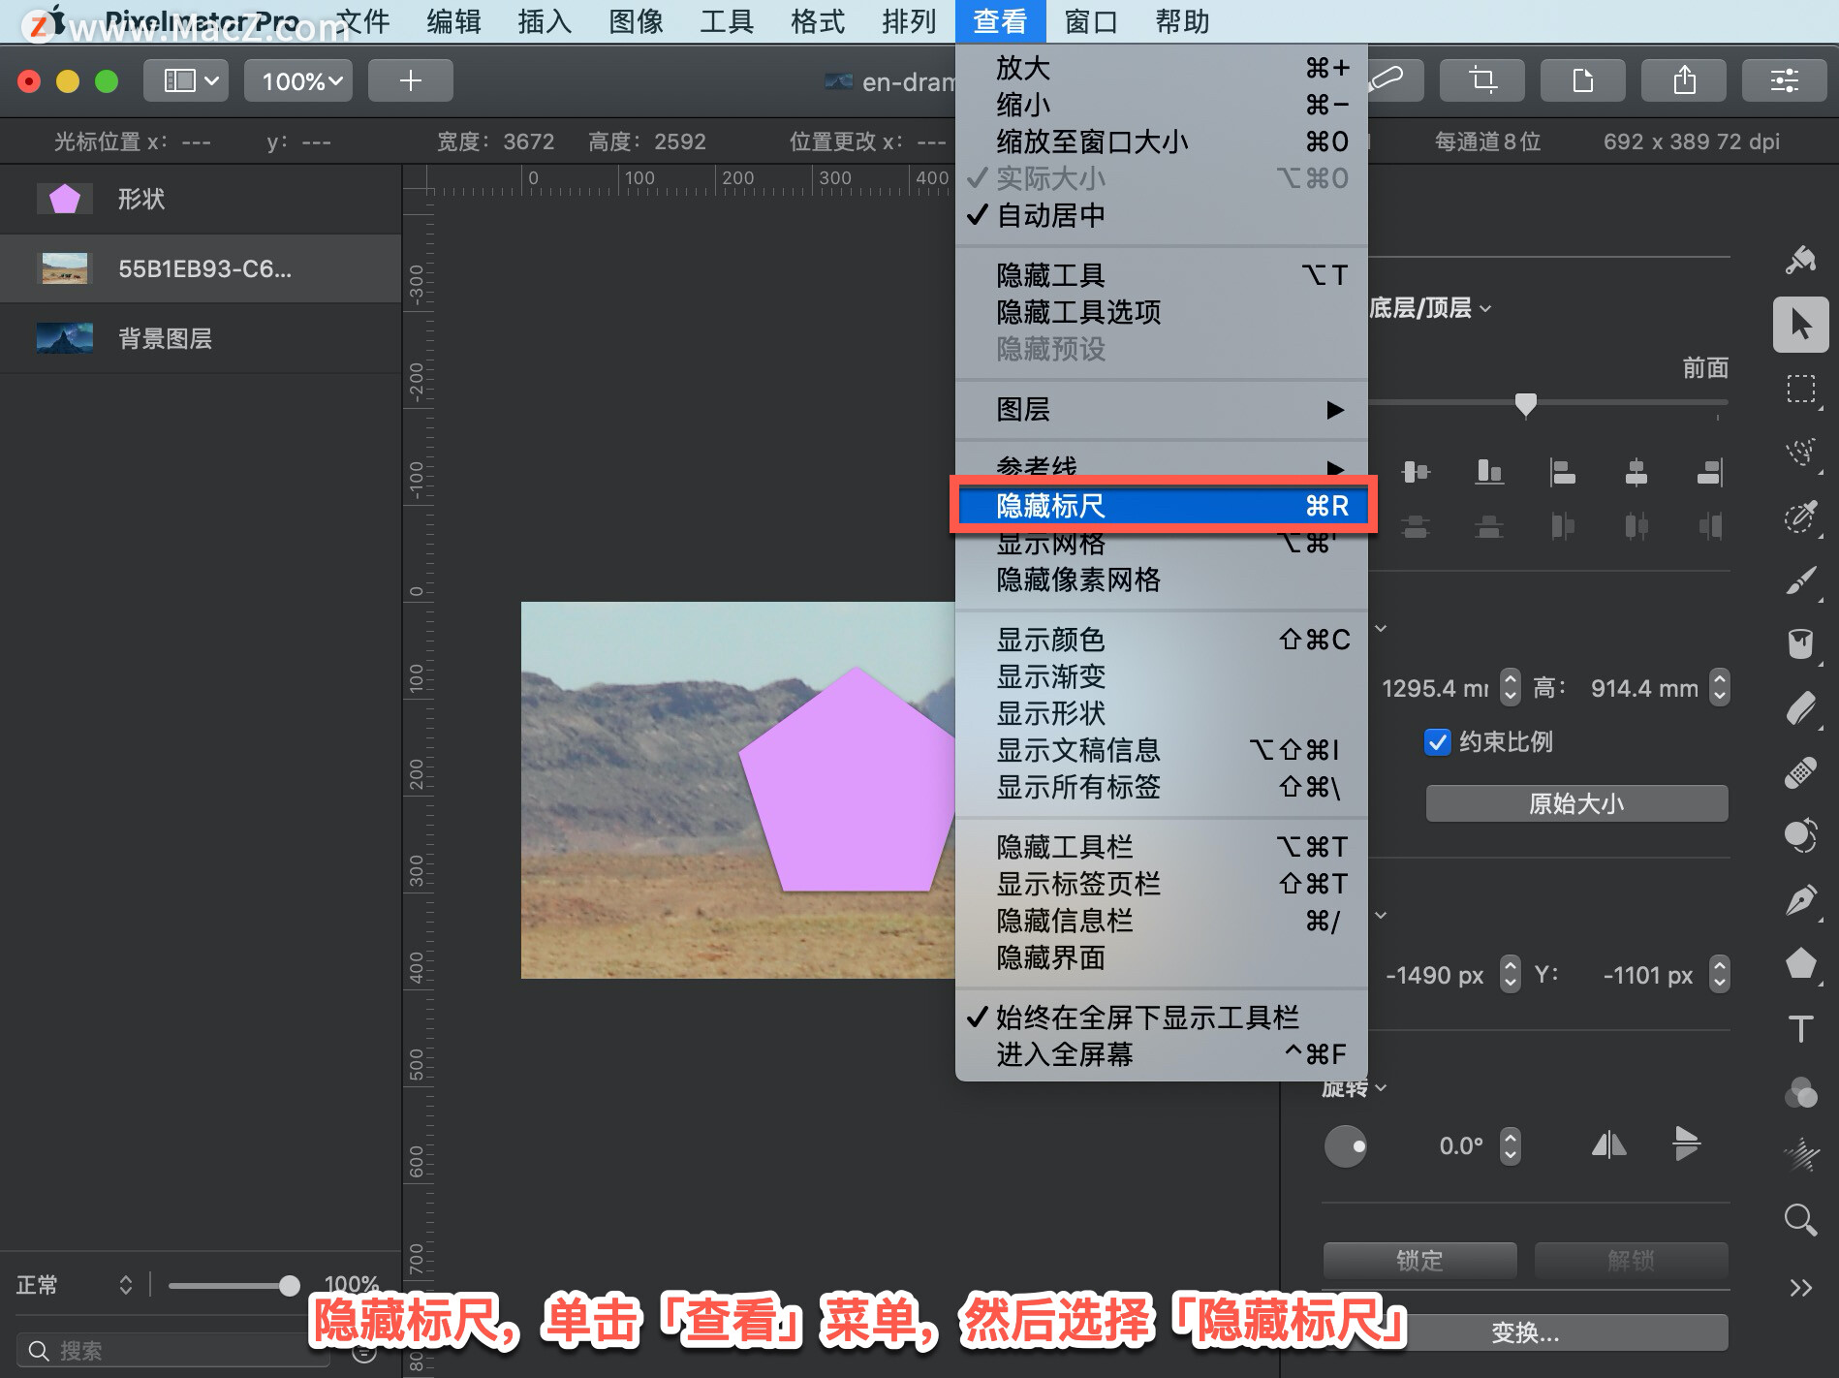1839x1378 pixels.
Task: Flip horizontally icon in rotate section
Action: 1608,1145
